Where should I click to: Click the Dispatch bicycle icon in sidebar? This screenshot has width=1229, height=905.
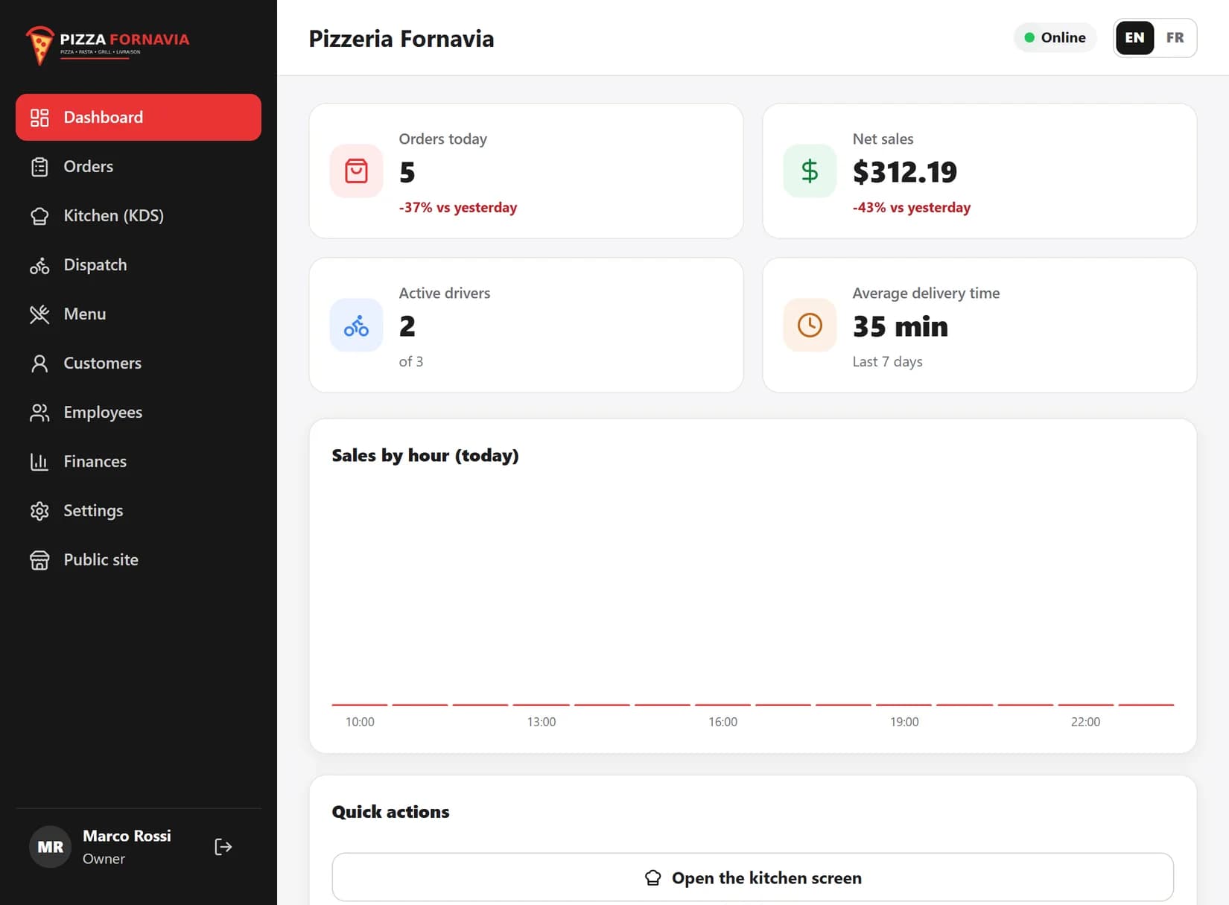(39, 265)
